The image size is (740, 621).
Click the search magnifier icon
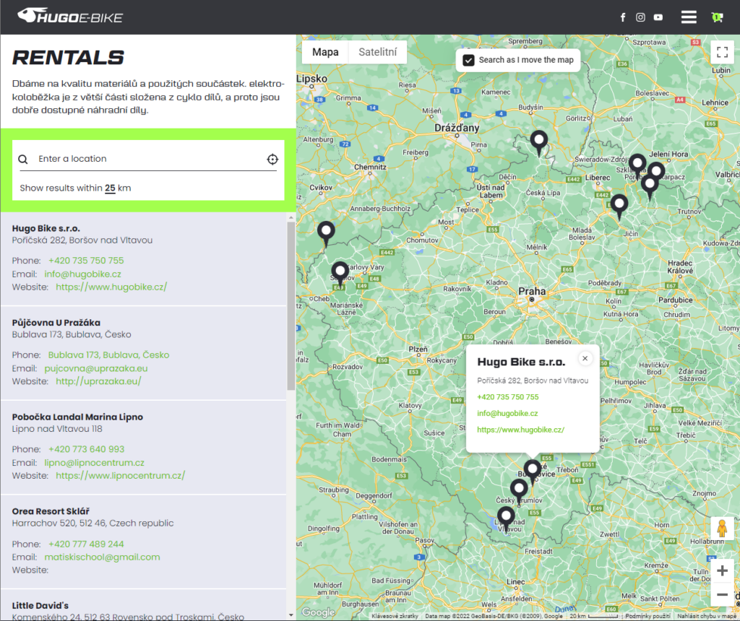[x=22, y=159]
